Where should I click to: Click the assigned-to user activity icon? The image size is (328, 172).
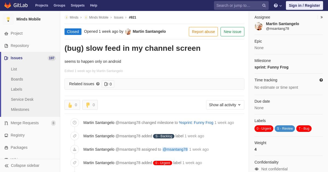coord(75,149)
